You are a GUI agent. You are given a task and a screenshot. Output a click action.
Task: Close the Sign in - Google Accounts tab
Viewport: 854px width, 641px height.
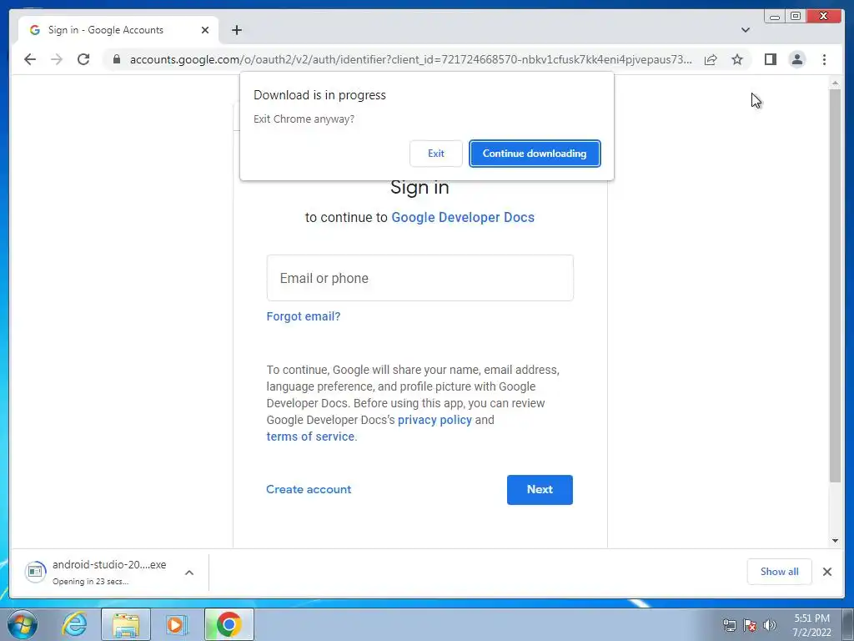point(205,30)
